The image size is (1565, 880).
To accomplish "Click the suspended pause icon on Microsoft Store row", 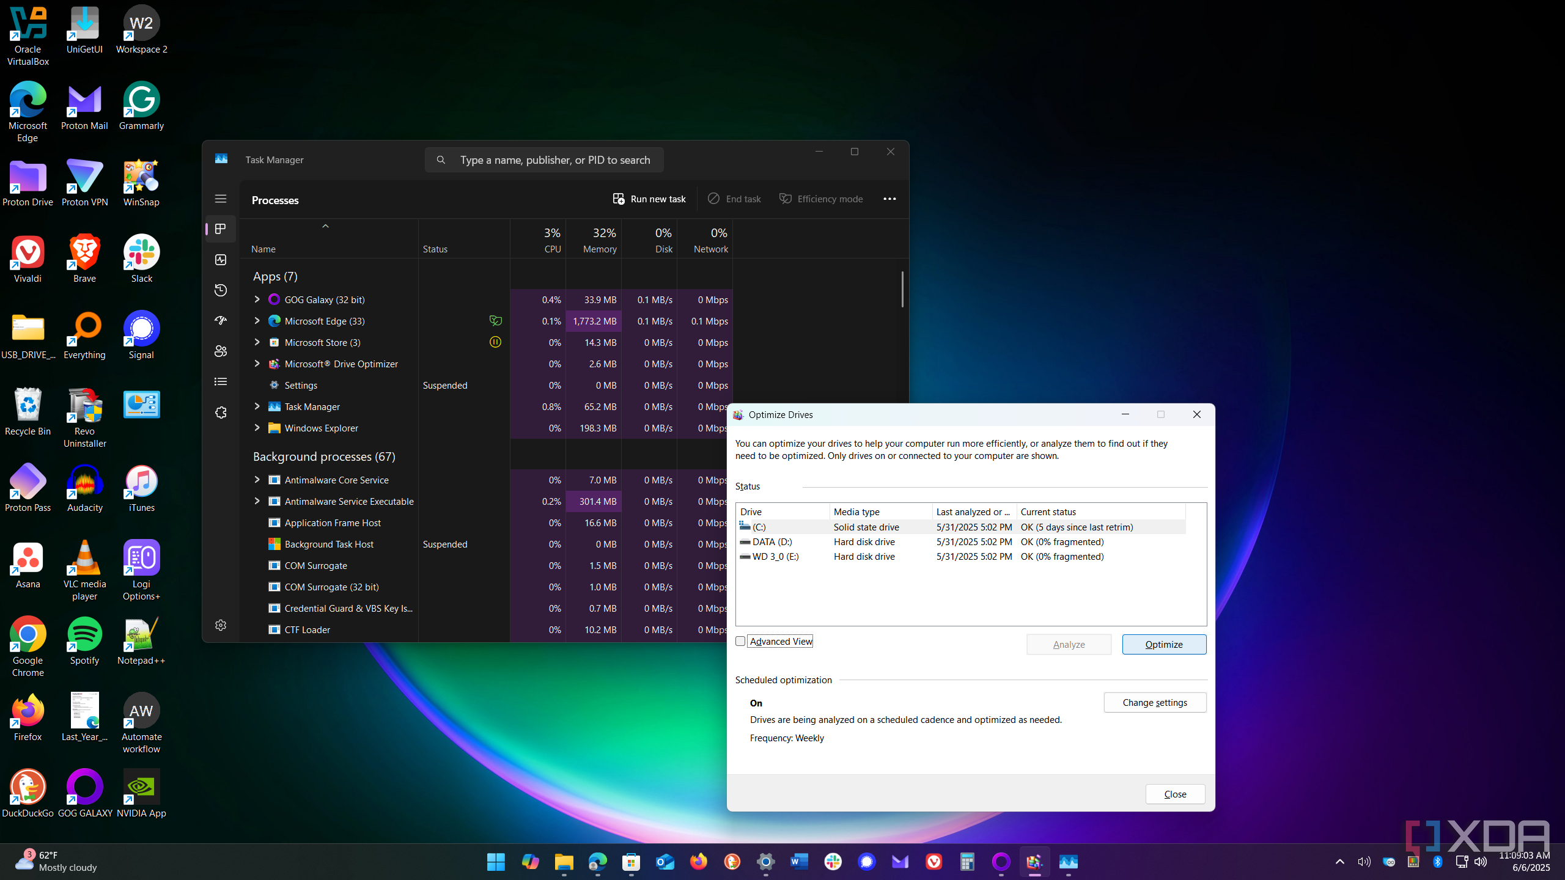I will pyautogui.click(x=495, y=342).
